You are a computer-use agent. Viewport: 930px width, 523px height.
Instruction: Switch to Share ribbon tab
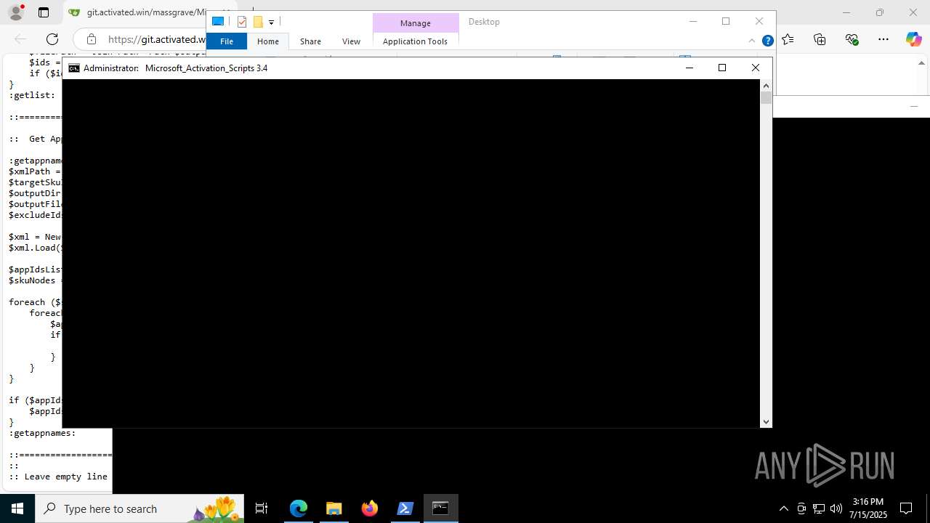[x=310, y=41]
